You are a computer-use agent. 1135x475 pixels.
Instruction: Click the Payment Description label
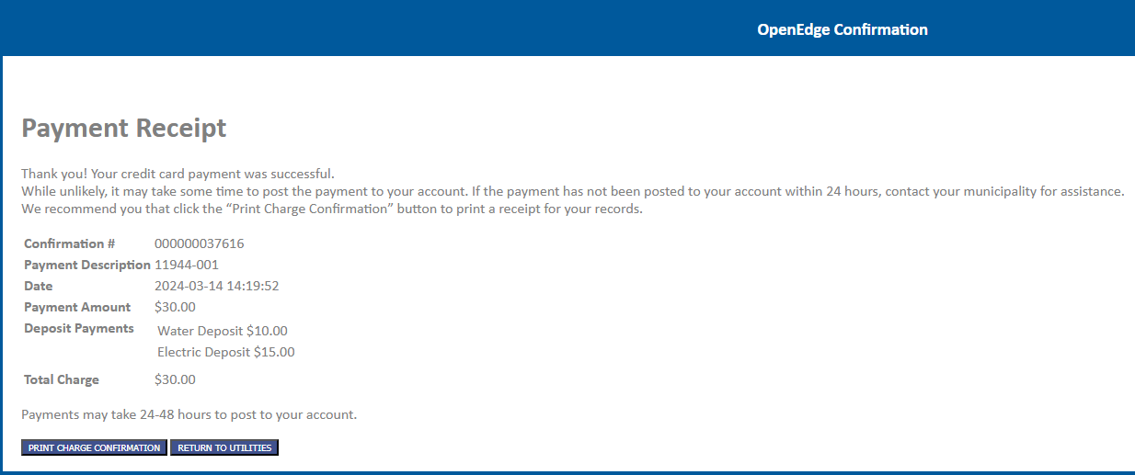tap(87, 265)
